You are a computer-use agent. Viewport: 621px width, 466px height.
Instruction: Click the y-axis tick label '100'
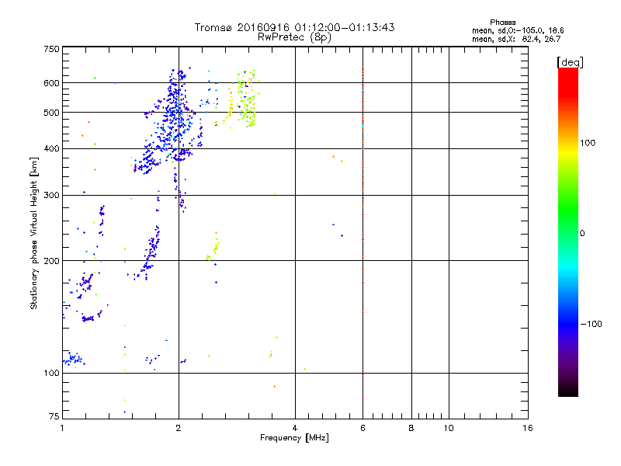coord(51,374)
